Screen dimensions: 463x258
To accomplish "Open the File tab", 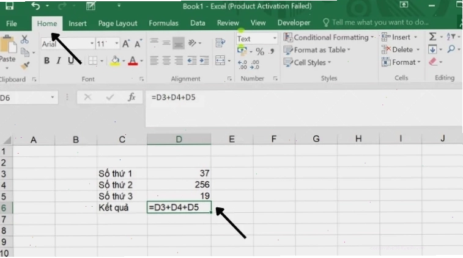I will point(12,24).
